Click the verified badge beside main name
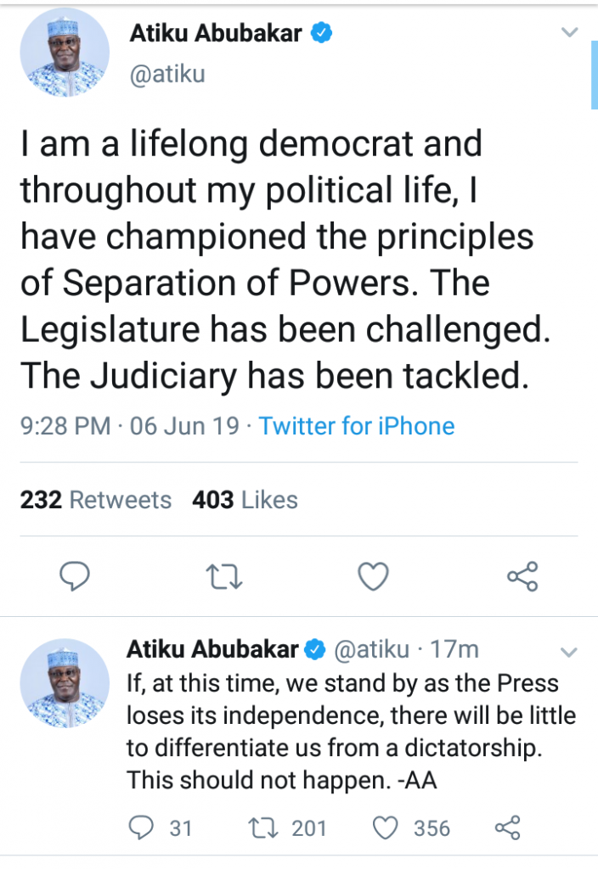 point(322,34)
